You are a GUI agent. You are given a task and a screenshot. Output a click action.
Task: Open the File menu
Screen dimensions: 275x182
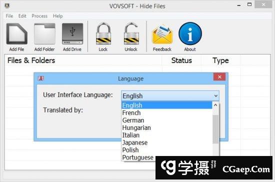pos(9,16)
